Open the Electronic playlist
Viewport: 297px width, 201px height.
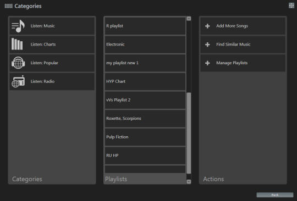[x=145, y=44]
